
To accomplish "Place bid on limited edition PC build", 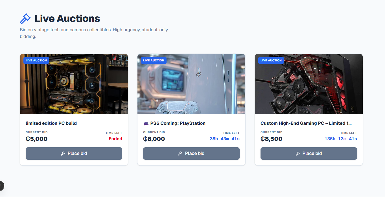I will (74, 153).
